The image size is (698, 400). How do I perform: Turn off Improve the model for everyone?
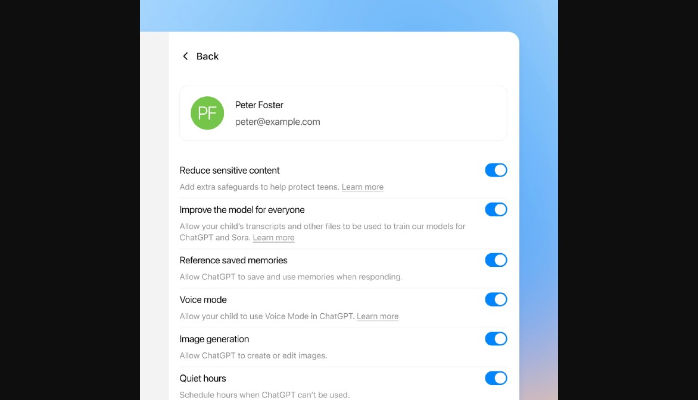click(x=496, y=209)
